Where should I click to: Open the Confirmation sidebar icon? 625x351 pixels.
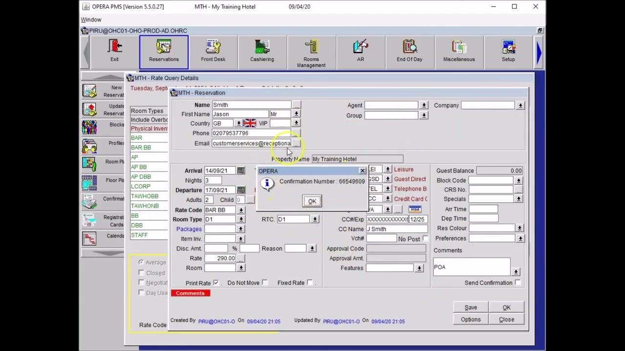point(89,201)
